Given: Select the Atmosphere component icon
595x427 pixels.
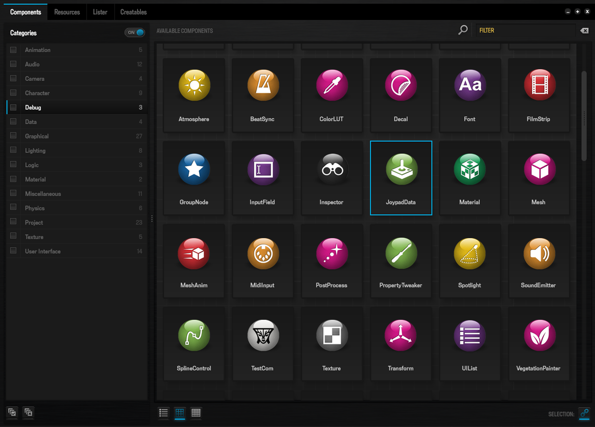Looking at the screenshot, I should 194,86.
